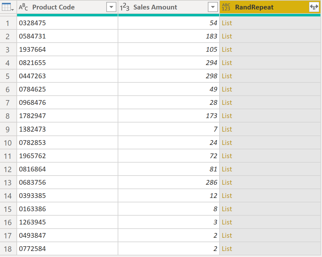The height and width of the screenshot is (257, 322).
Task: Select product code cell 0784625
Action: click(67, 89)
